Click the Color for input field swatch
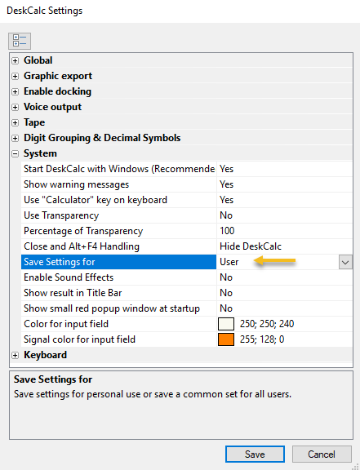360x470 pixels. click(x=226, y=324)
